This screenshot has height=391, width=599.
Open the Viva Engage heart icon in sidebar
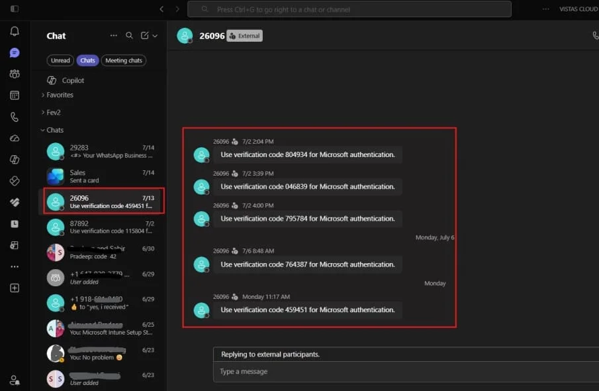point(15,202)
